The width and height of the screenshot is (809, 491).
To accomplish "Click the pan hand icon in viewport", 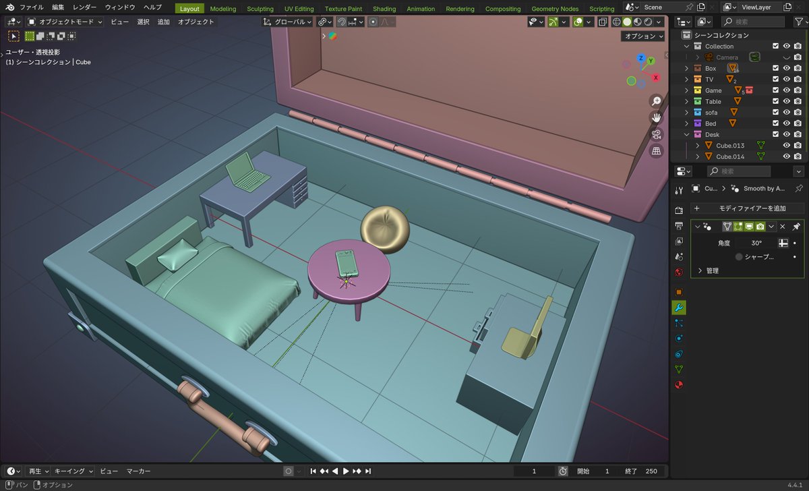I will (657, 117).
